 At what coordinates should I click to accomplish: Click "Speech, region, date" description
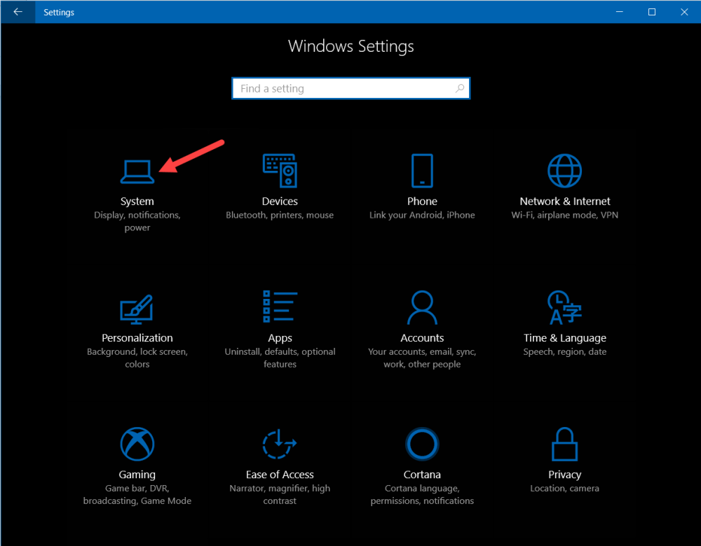click(x=564, y=352)
